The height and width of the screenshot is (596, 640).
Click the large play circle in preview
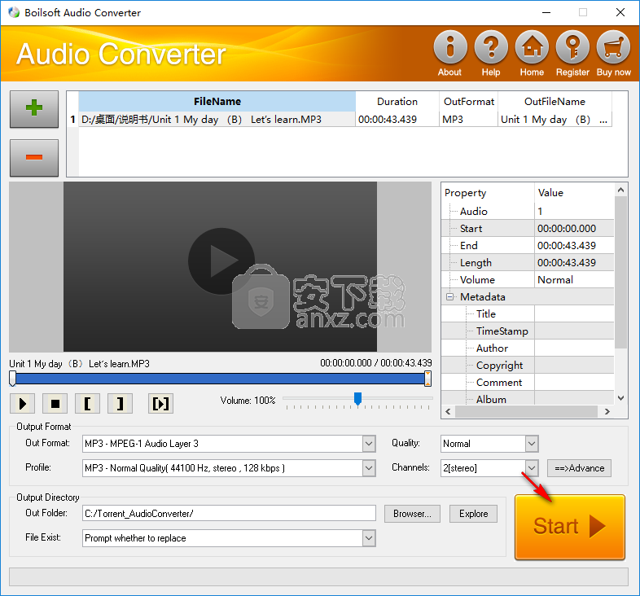click(x=221, y=261)
